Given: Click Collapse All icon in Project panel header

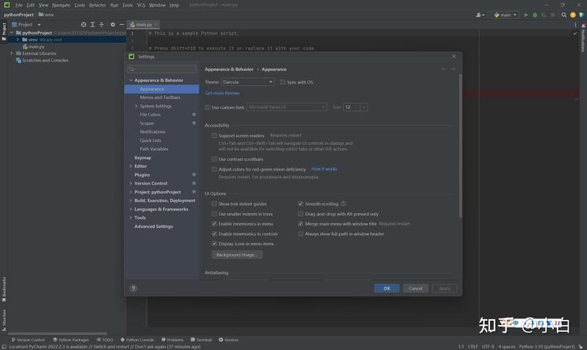Looking at the screenshot, I should coord(101,25).
